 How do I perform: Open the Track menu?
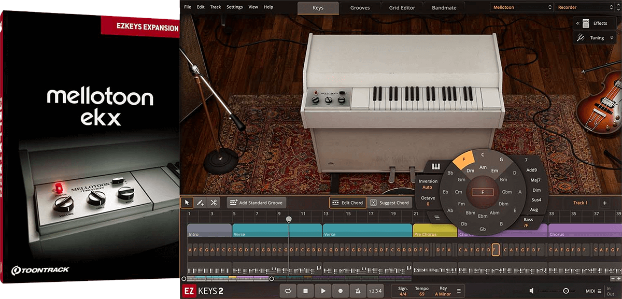(x=216, y=7)
